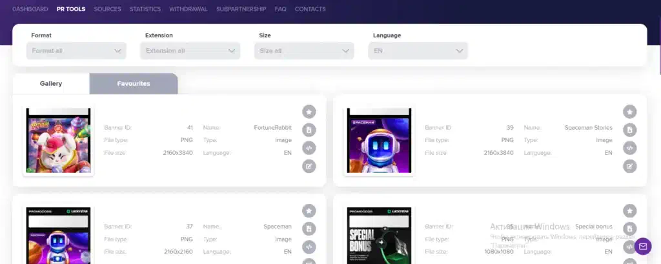Image resolution: width=661 pixels, height=264 pixels.
Task: Download the Spaceman Stories banner file
Action: pos(630,130)
